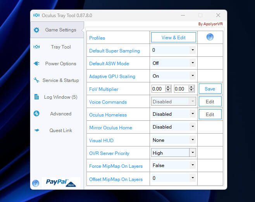Click Edit next to Voice Commands
255x202 pixels.
coord(210,101)
